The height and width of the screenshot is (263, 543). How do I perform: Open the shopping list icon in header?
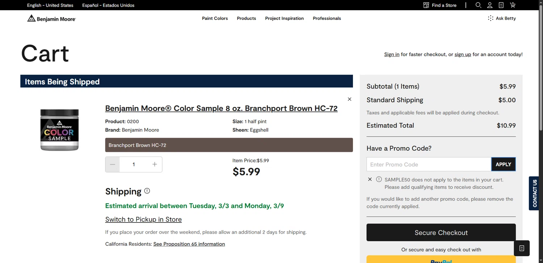501,5
